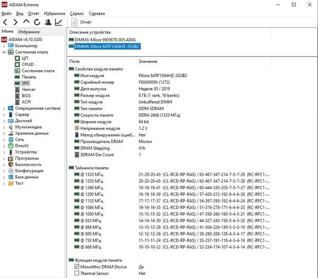Viewport: 318px width, 278px height.
Task: Open the user silhouette toolbar icon
Action: click(48, 22)
